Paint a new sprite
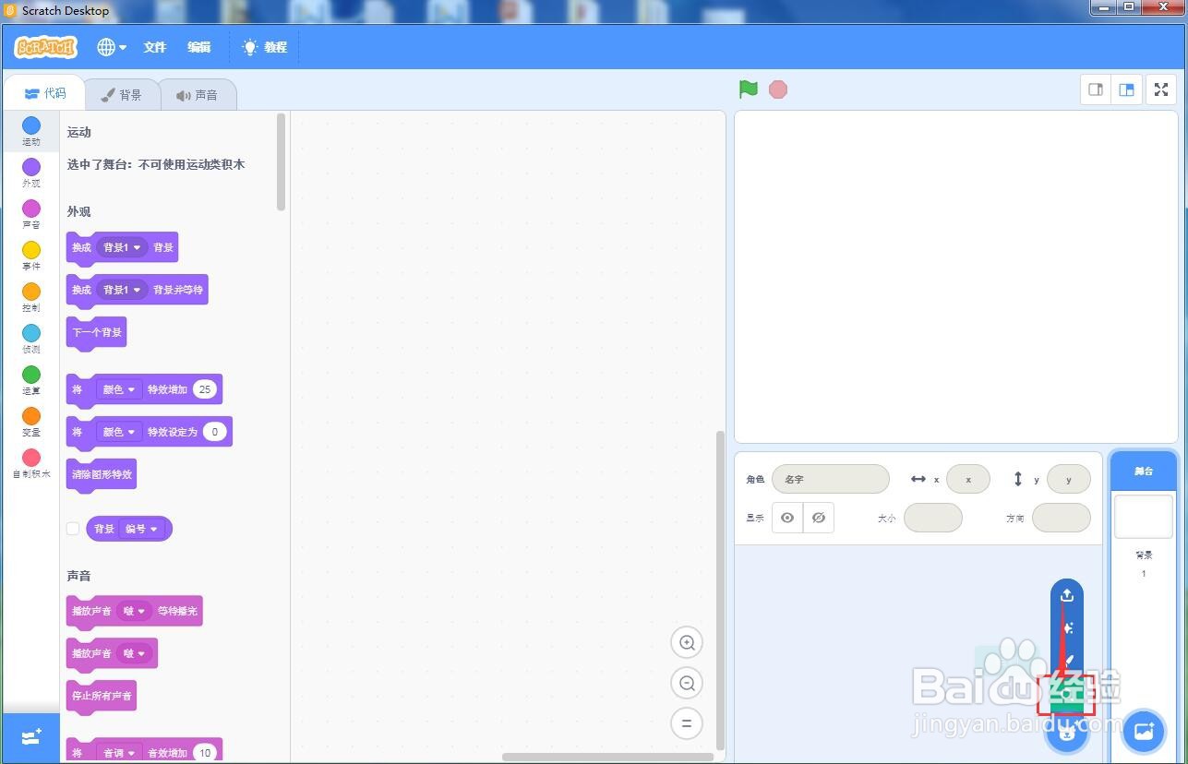This screenshot has height=764, width=1188. (1067, 661)
